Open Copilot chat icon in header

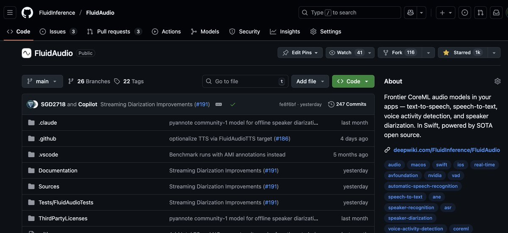pyautogui.click(x=410, y=13)
